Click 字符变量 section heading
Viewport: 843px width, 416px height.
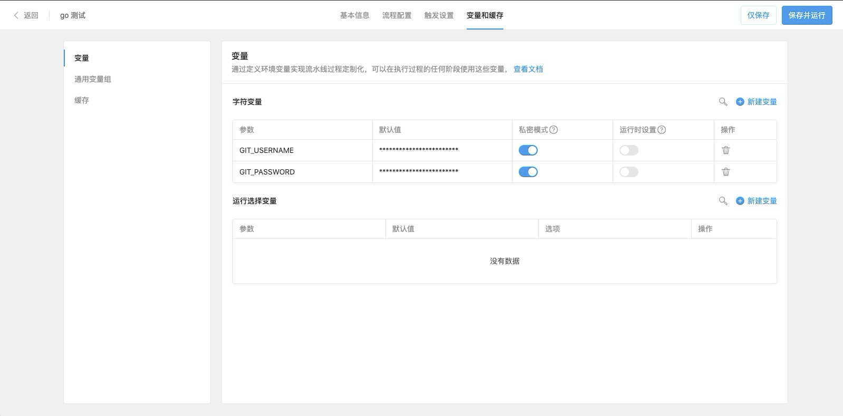[x=247, y=102]
